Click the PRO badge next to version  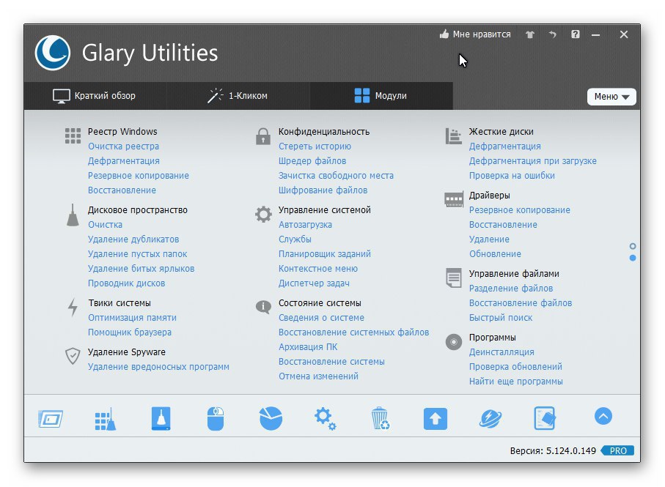[617, 450]
